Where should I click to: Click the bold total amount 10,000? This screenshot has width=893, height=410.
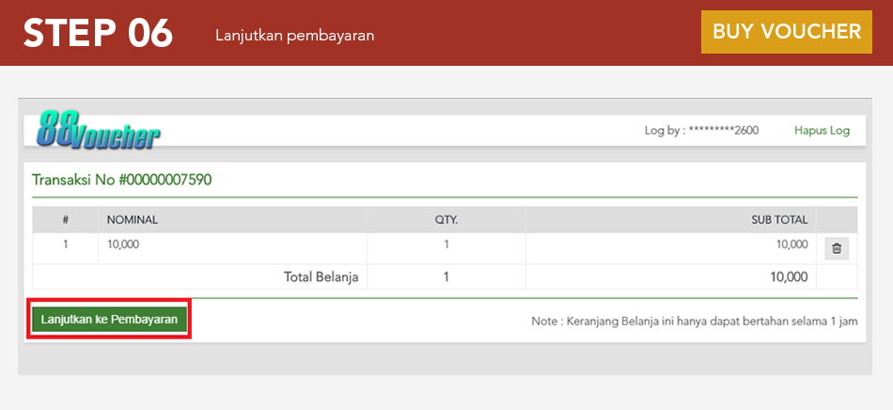tap(788, 276)
